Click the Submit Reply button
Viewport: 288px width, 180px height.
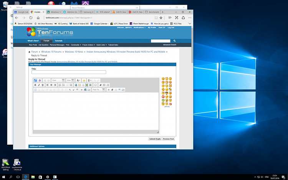[x=155, y=139]
